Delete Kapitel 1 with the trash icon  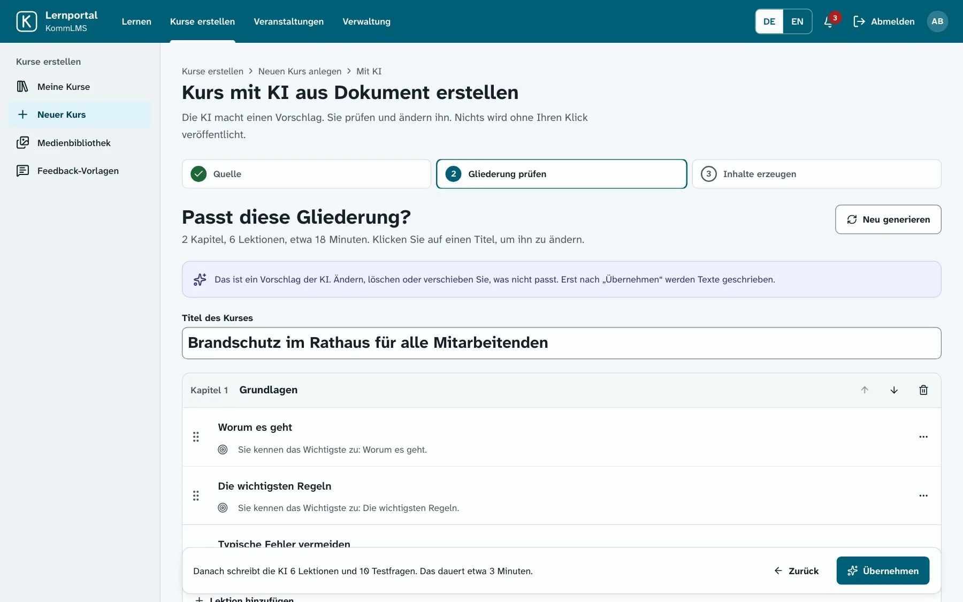(923, 390)
